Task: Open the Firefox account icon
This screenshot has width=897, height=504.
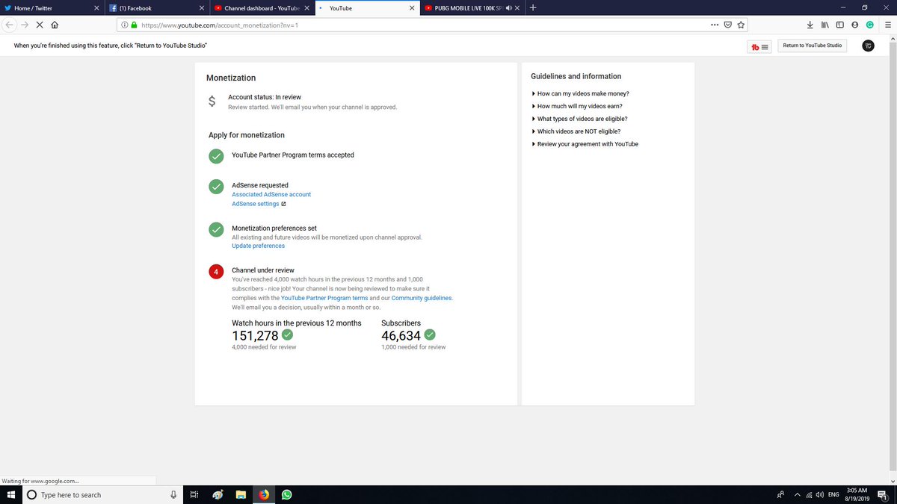Action: [x=854, y=24]
